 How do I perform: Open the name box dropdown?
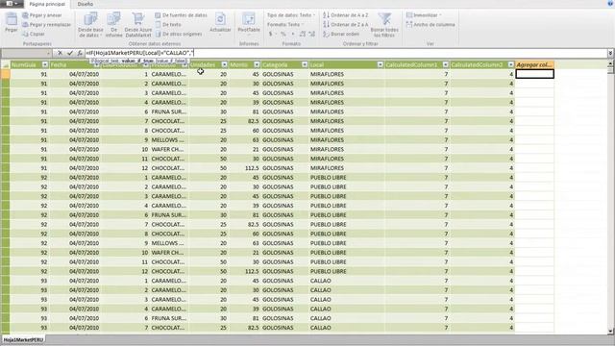tap(49, 53)
